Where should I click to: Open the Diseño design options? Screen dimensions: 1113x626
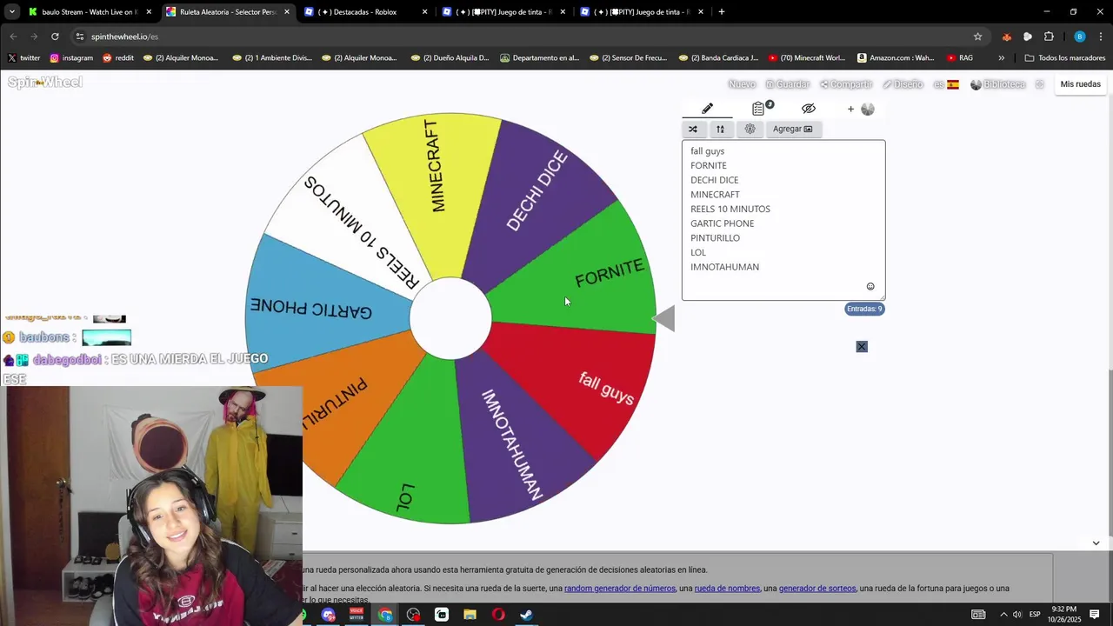pos(903,84)
